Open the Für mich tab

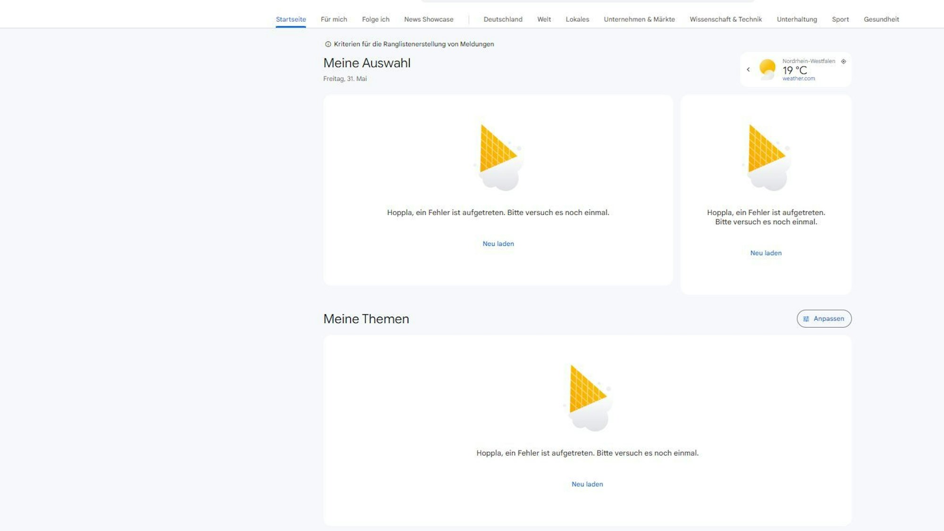point(334,19)
